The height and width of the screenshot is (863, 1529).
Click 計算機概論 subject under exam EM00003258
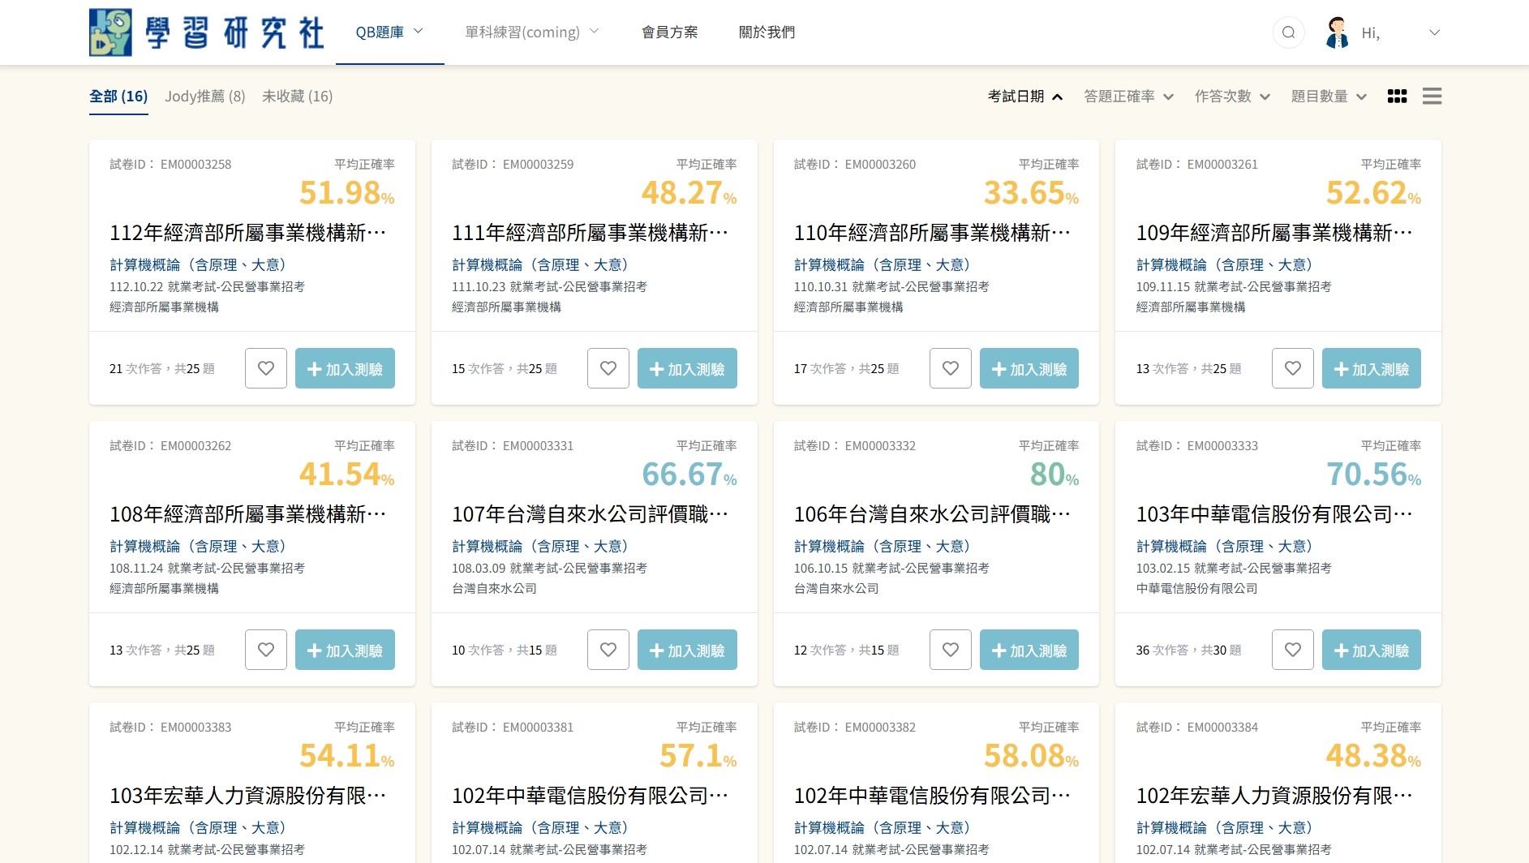[198, 265]
